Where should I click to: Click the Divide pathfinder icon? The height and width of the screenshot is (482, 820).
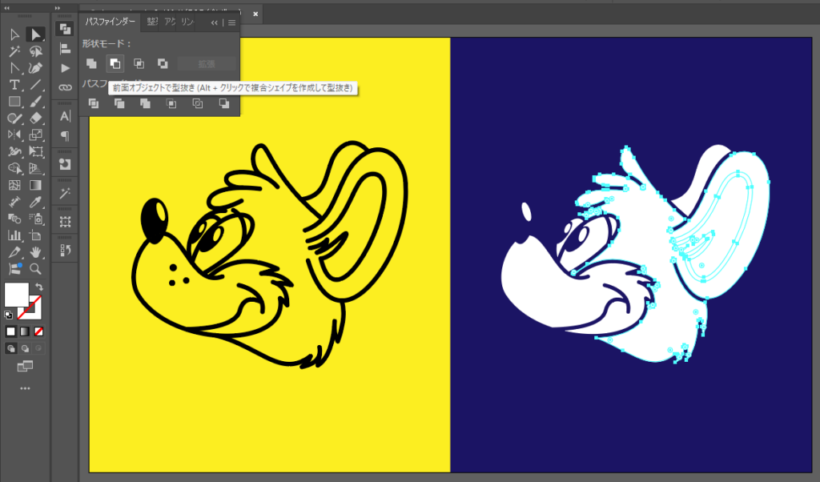94,103
